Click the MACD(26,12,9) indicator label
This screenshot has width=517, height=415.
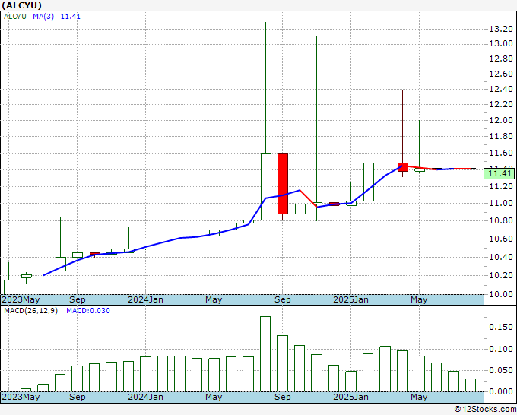30,311
